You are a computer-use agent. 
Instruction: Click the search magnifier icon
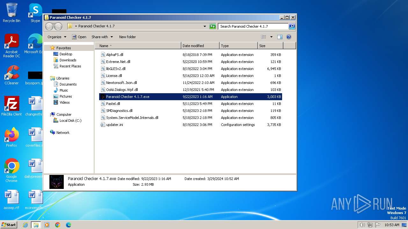click(292, 26)
